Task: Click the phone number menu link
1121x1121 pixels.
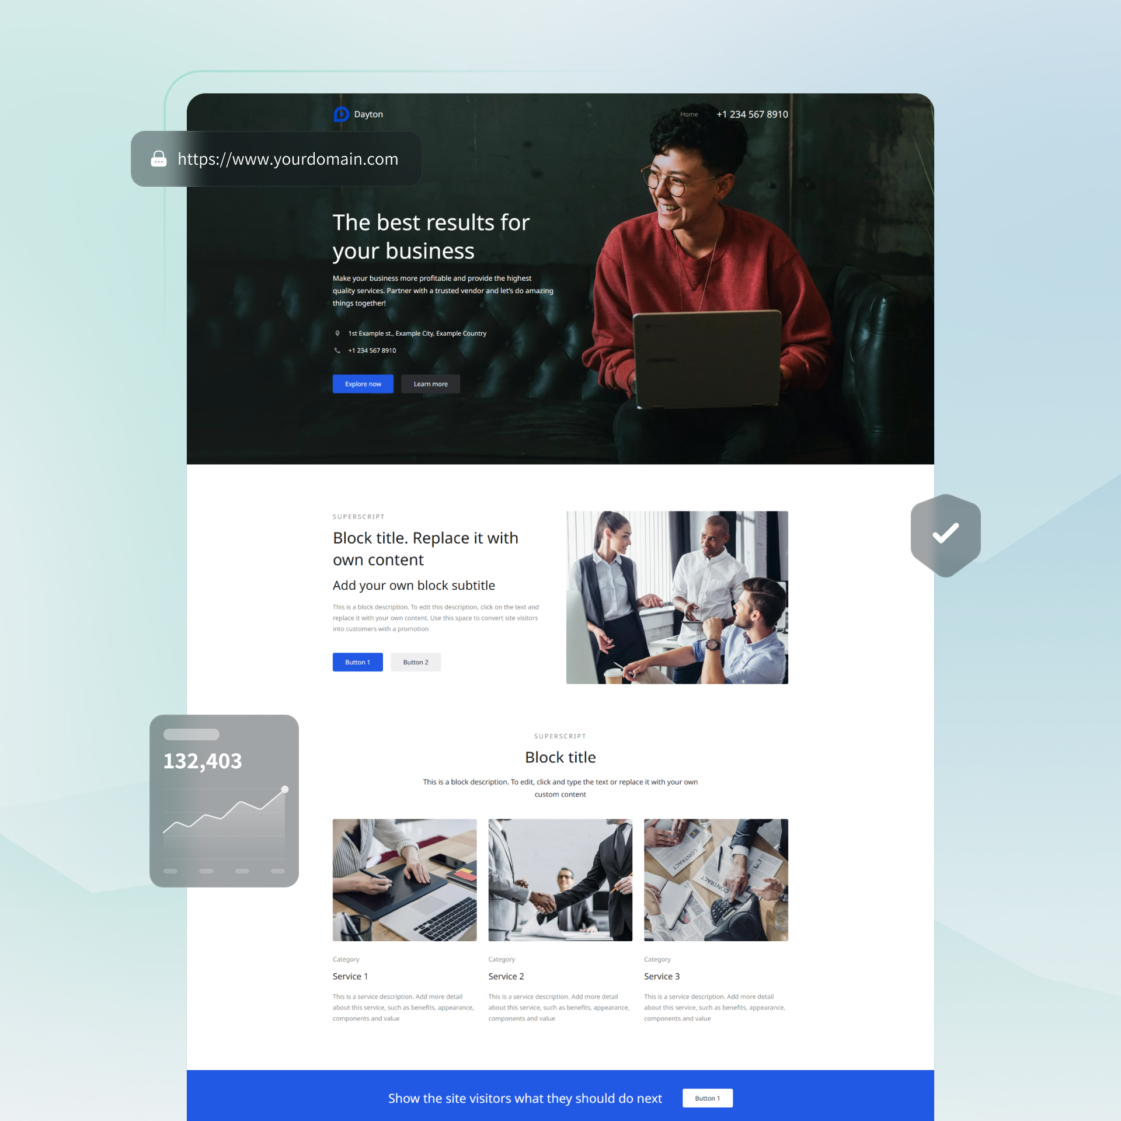Action: (x=753, y=114)
